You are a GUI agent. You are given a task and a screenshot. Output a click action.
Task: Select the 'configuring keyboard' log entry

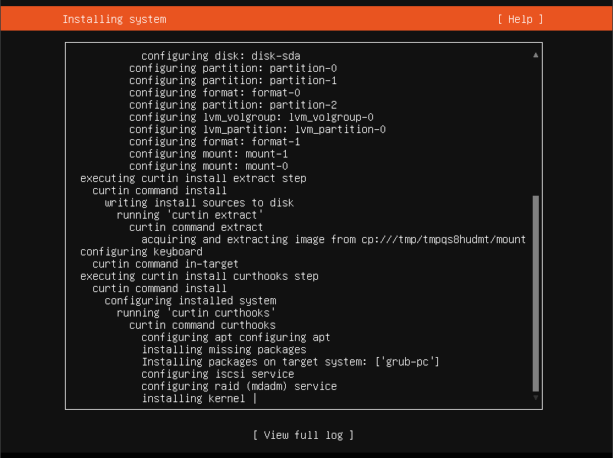141,252
